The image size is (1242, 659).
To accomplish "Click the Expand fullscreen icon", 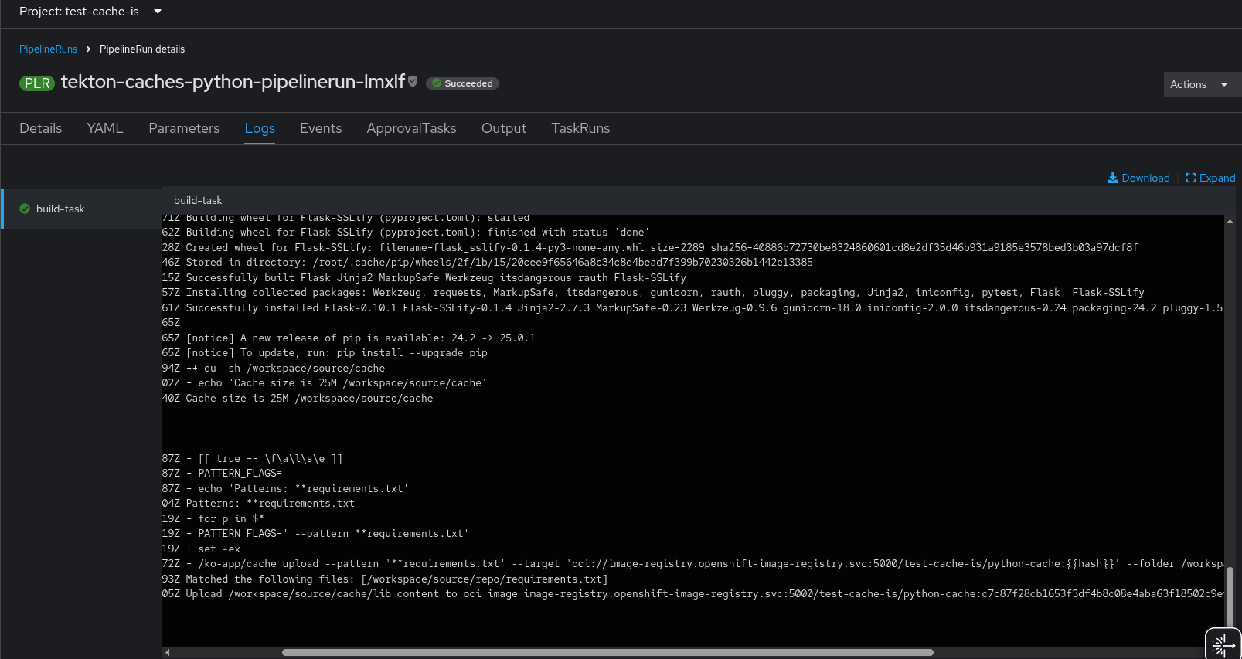I will coord(1190,178).
